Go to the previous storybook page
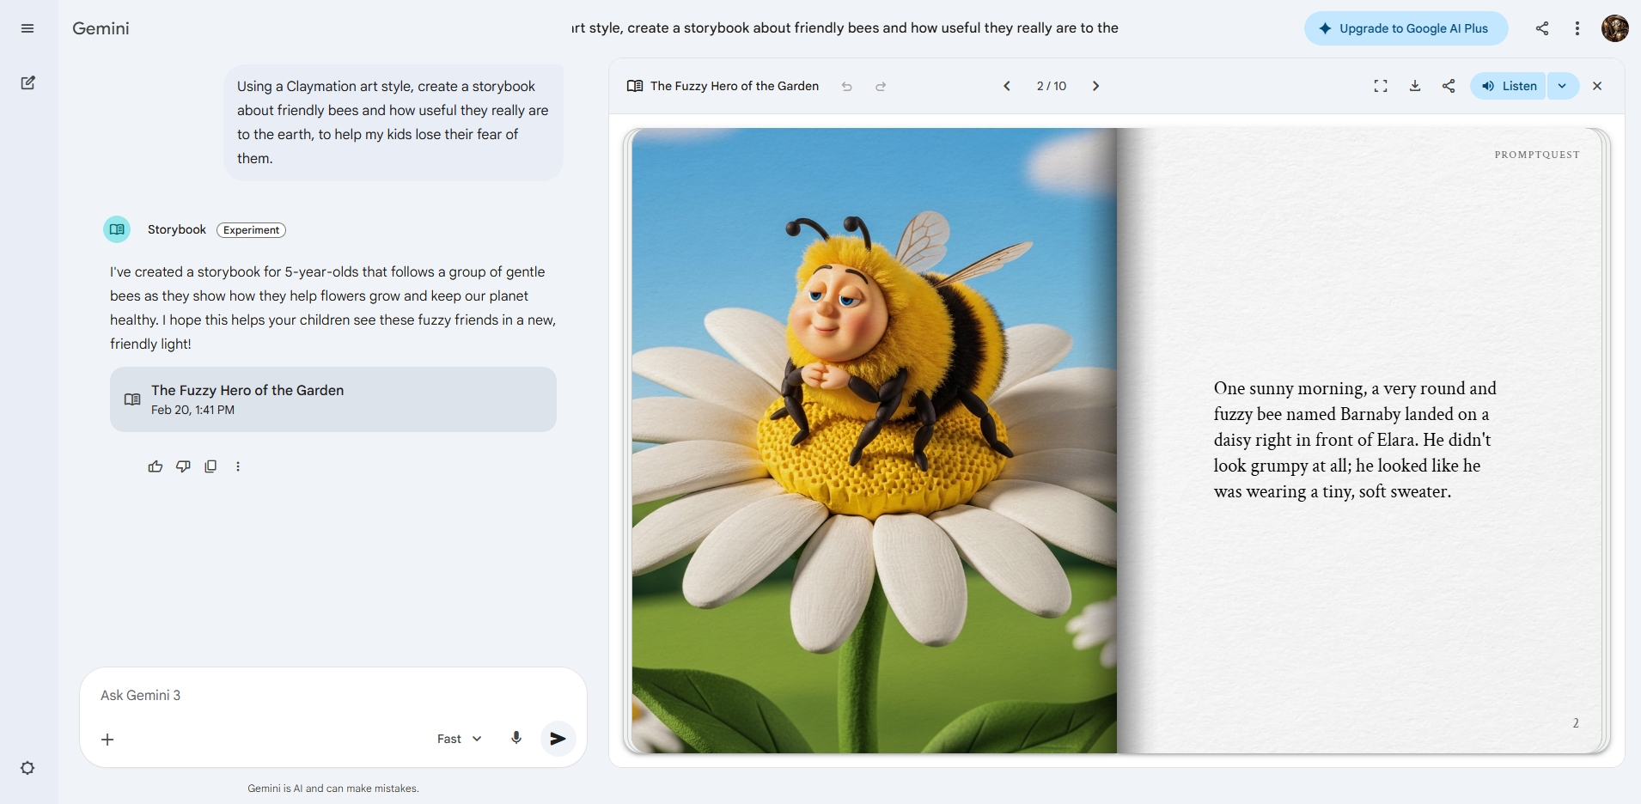This screenshot has height=804, width=1641. point(1007,86)
